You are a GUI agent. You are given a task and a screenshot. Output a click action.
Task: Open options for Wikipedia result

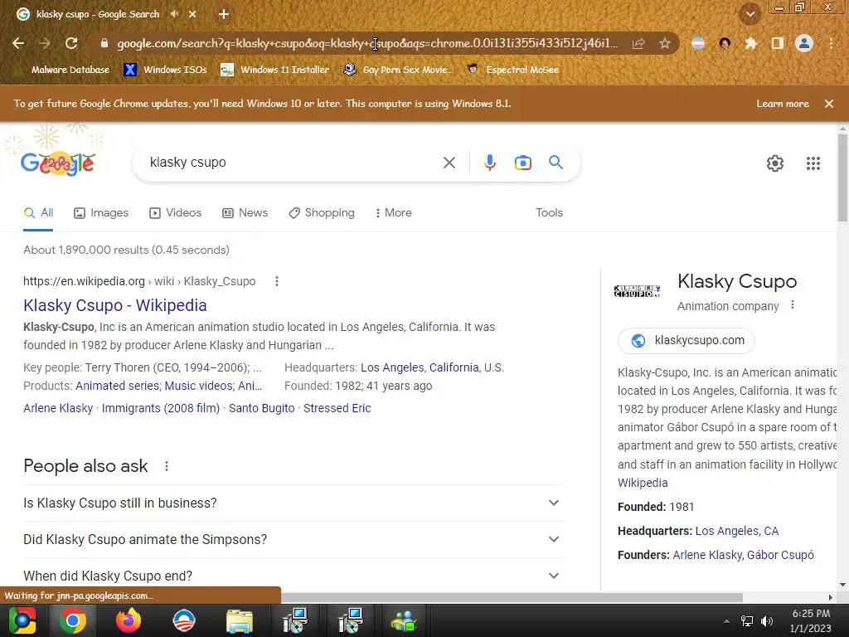pos(277,281)
